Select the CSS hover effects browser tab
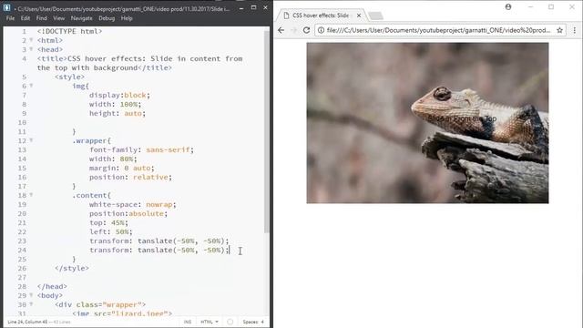Viewport: 583px width, 328px height. click(x=321, y=15)
